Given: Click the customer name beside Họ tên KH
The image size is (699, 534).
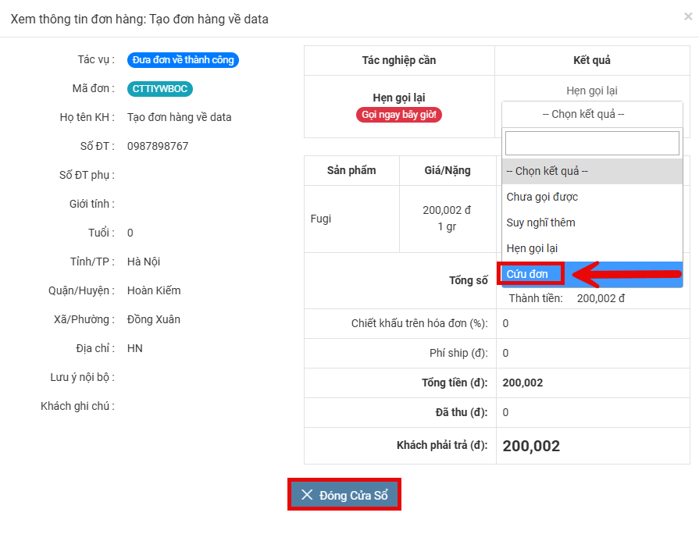Looking at the screenshot, I should point(179,117).
